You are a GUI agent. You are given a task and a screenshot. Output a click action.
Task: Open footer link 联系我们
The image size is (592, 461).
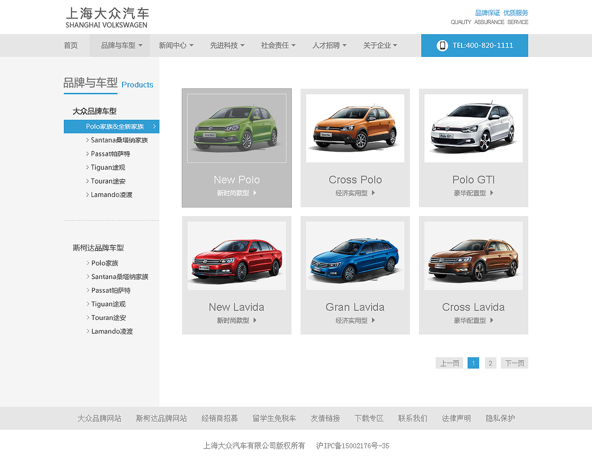click(413, 418)
